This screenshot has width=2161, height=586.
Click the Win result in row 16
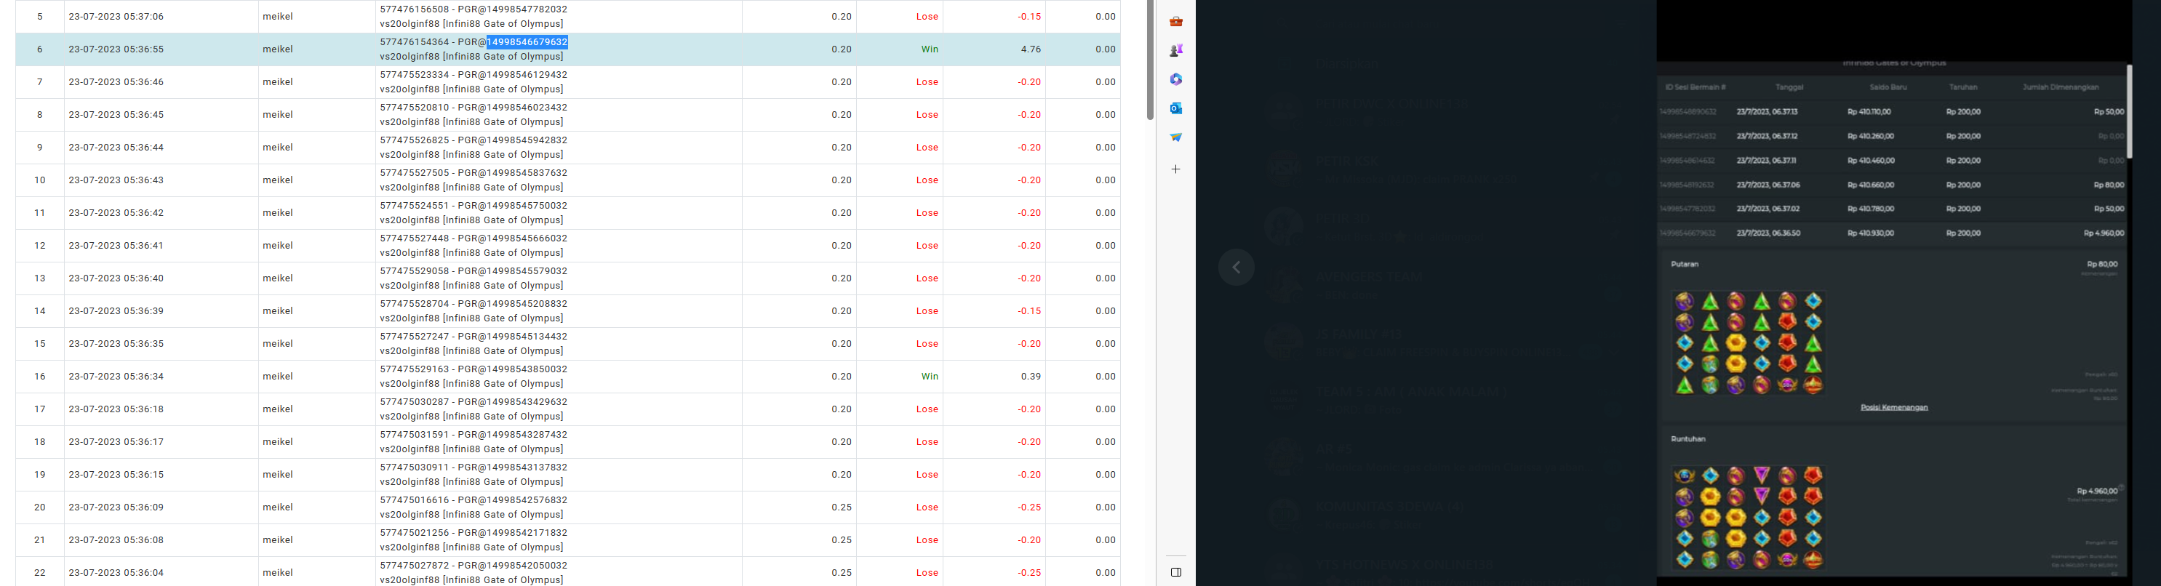(x=930, y=377)
